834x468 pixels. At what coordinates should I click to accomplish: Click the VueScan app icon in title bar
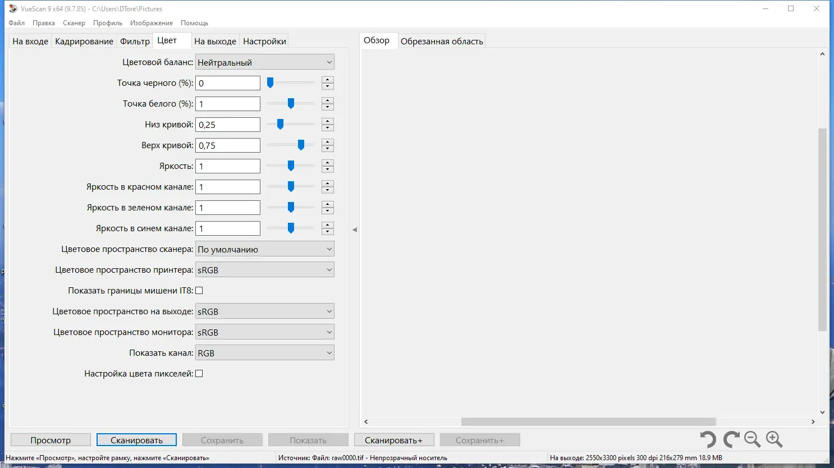(x=13, y=8)
